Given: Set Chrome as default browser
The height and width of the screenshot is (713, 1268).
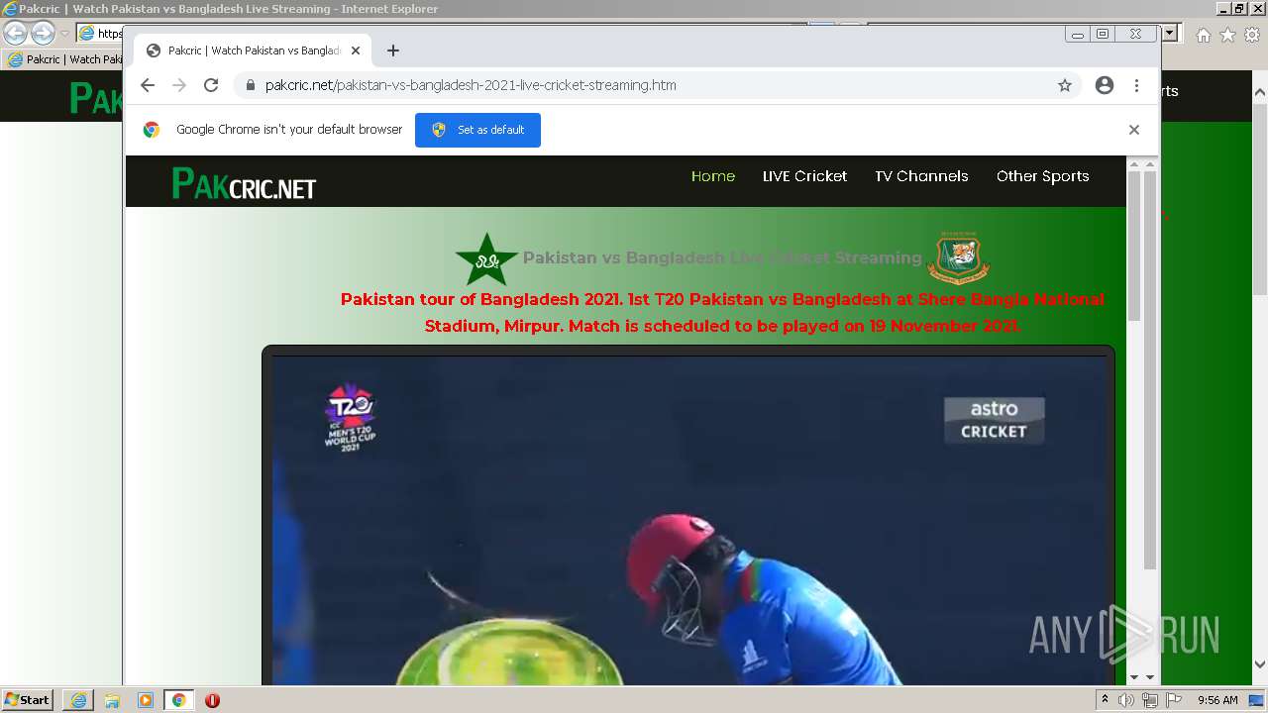Looking at the screenshot, I should click(477, 130).
